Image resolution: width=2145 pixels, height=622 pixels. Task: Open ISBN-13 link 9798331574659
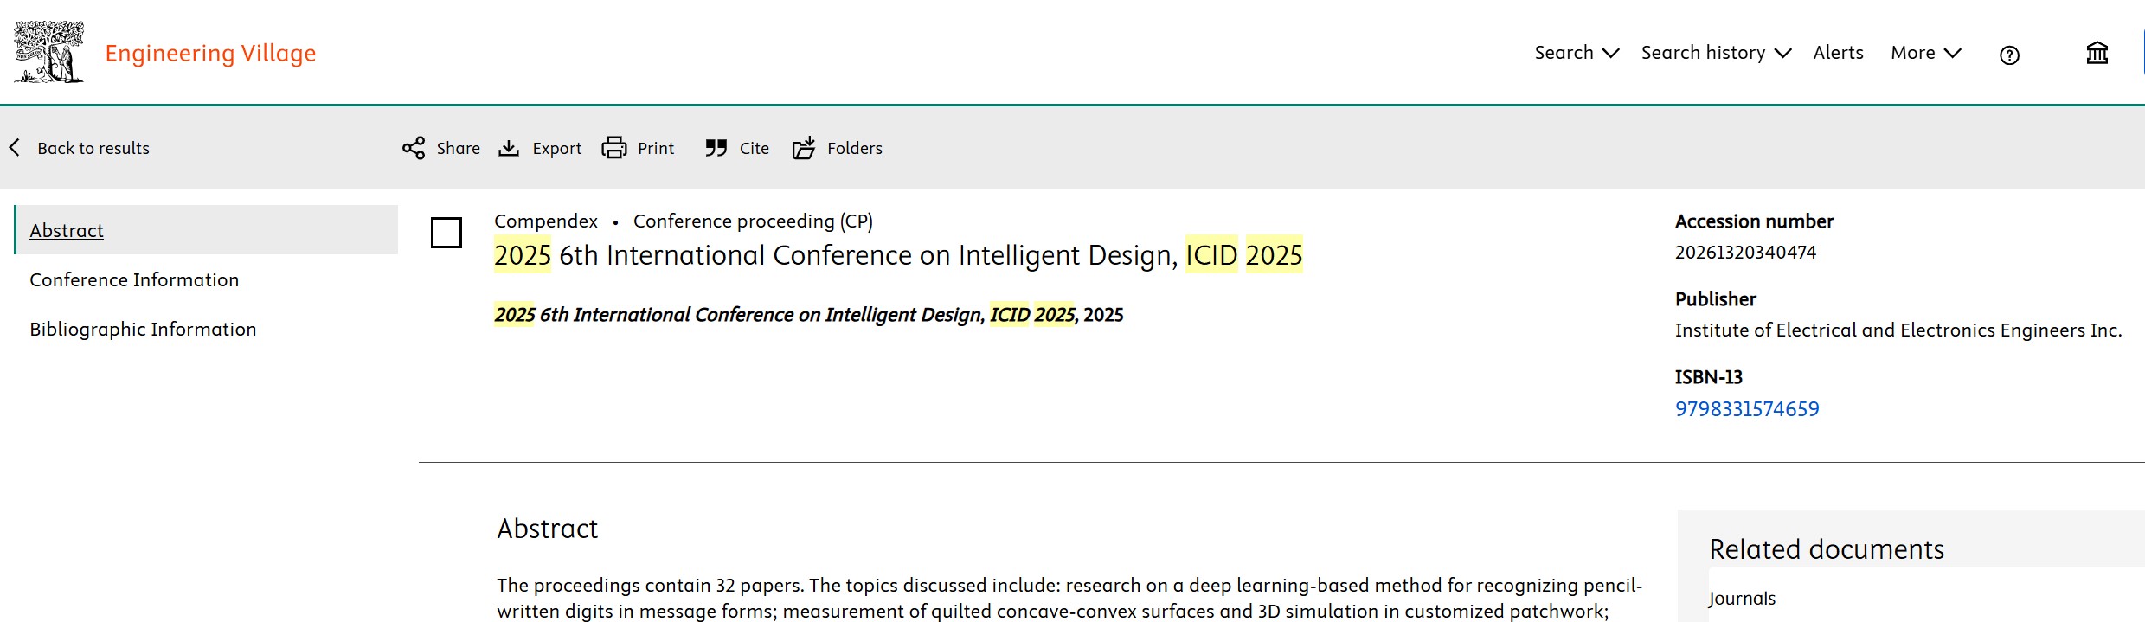click(x=1747, y=409)
